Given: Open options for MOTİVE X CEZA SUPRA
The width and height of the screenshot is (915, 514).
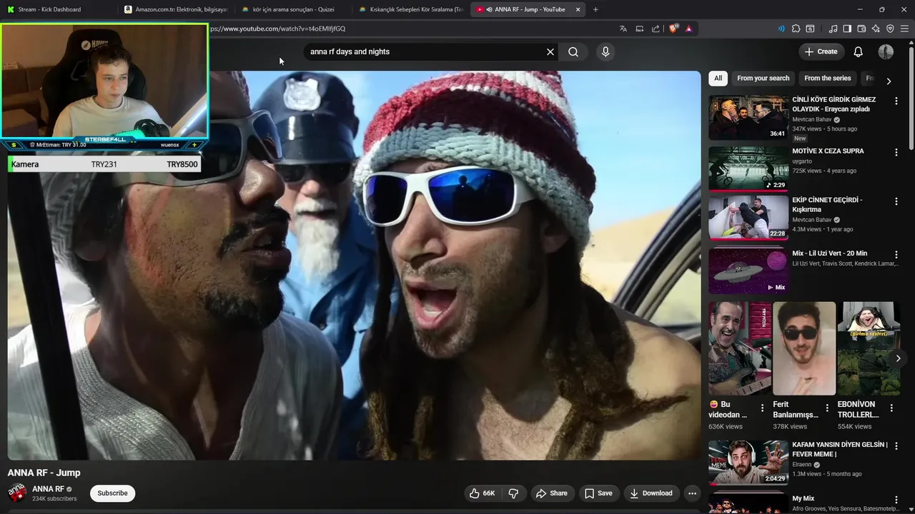Looking at the screenshot, I should coord(896,152).
